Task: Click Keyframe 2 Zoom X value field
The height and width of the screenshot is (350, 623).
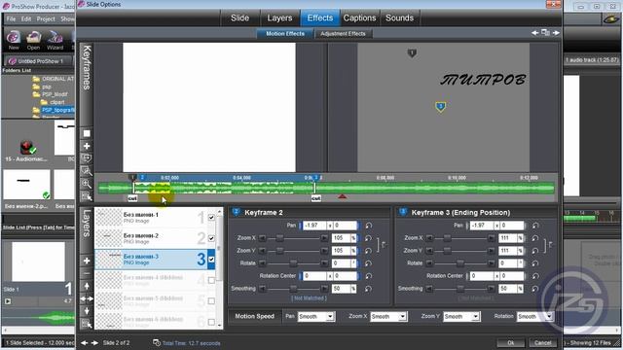Action: tap(341, 238)
